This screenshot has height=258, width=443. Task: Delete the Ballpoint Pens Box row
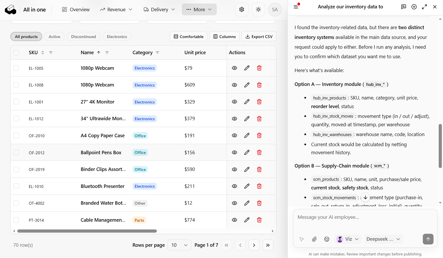(259, 152)
